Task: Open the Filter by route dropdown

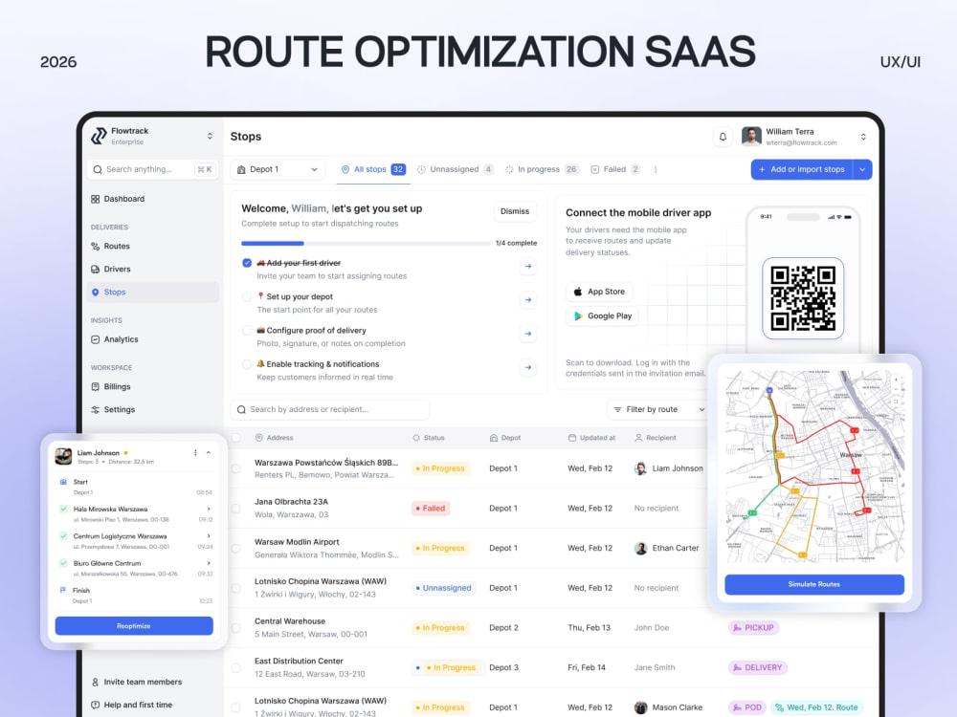Action: pos(658,410)
